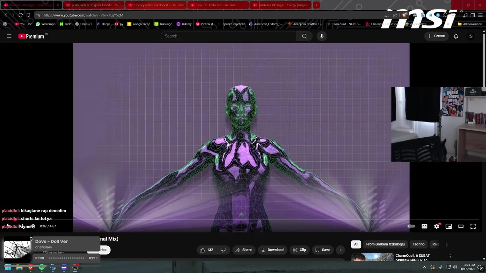Open Udemy bookmark
Viewport: 486px width, 273px height.
click(184, 24)
